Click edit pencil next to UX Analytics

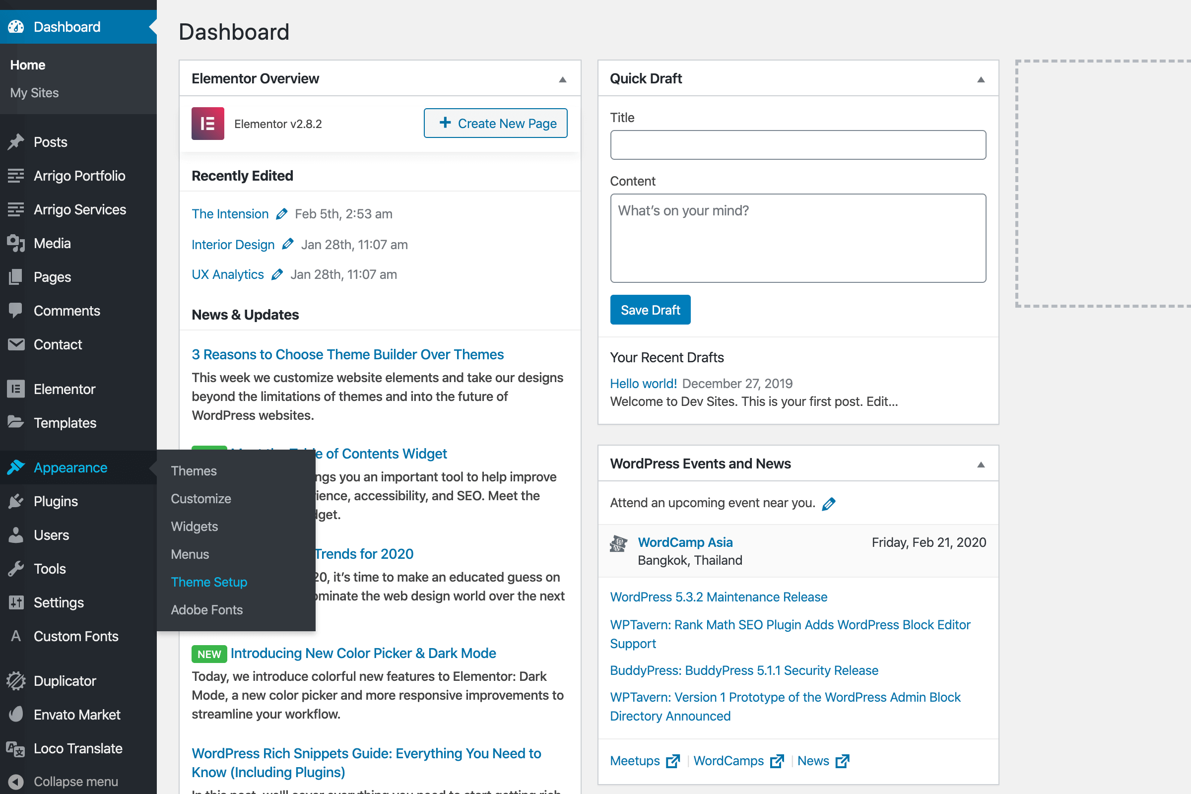pos(277,274)
